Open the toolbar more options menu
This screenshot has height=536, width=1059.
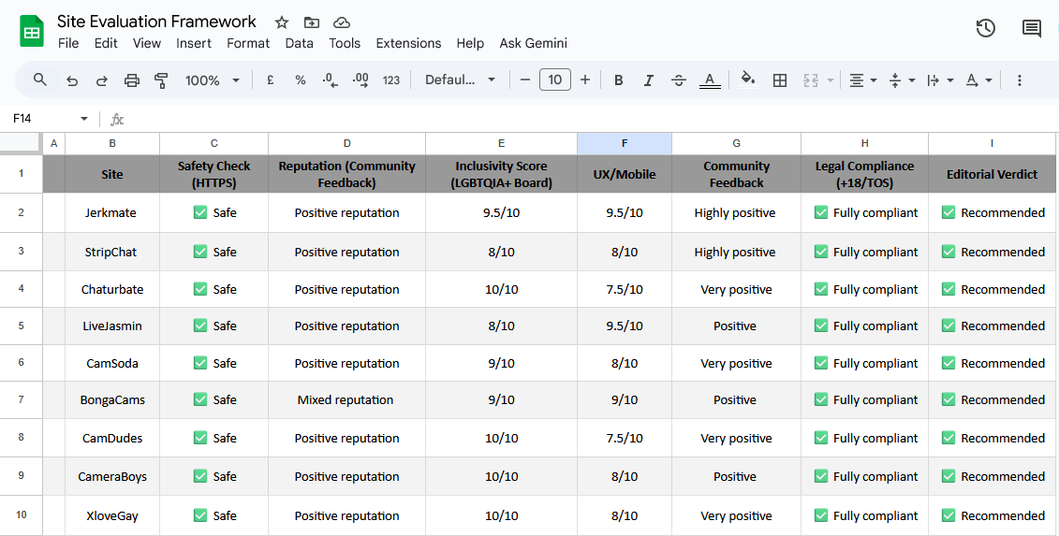(x=1019, y=80)
